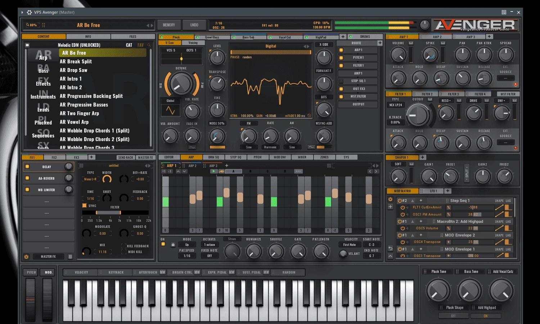Switch to the DRM SQ tab
Image resolution: width=540 pixels, height=324 pixels.
coord(213,157)
